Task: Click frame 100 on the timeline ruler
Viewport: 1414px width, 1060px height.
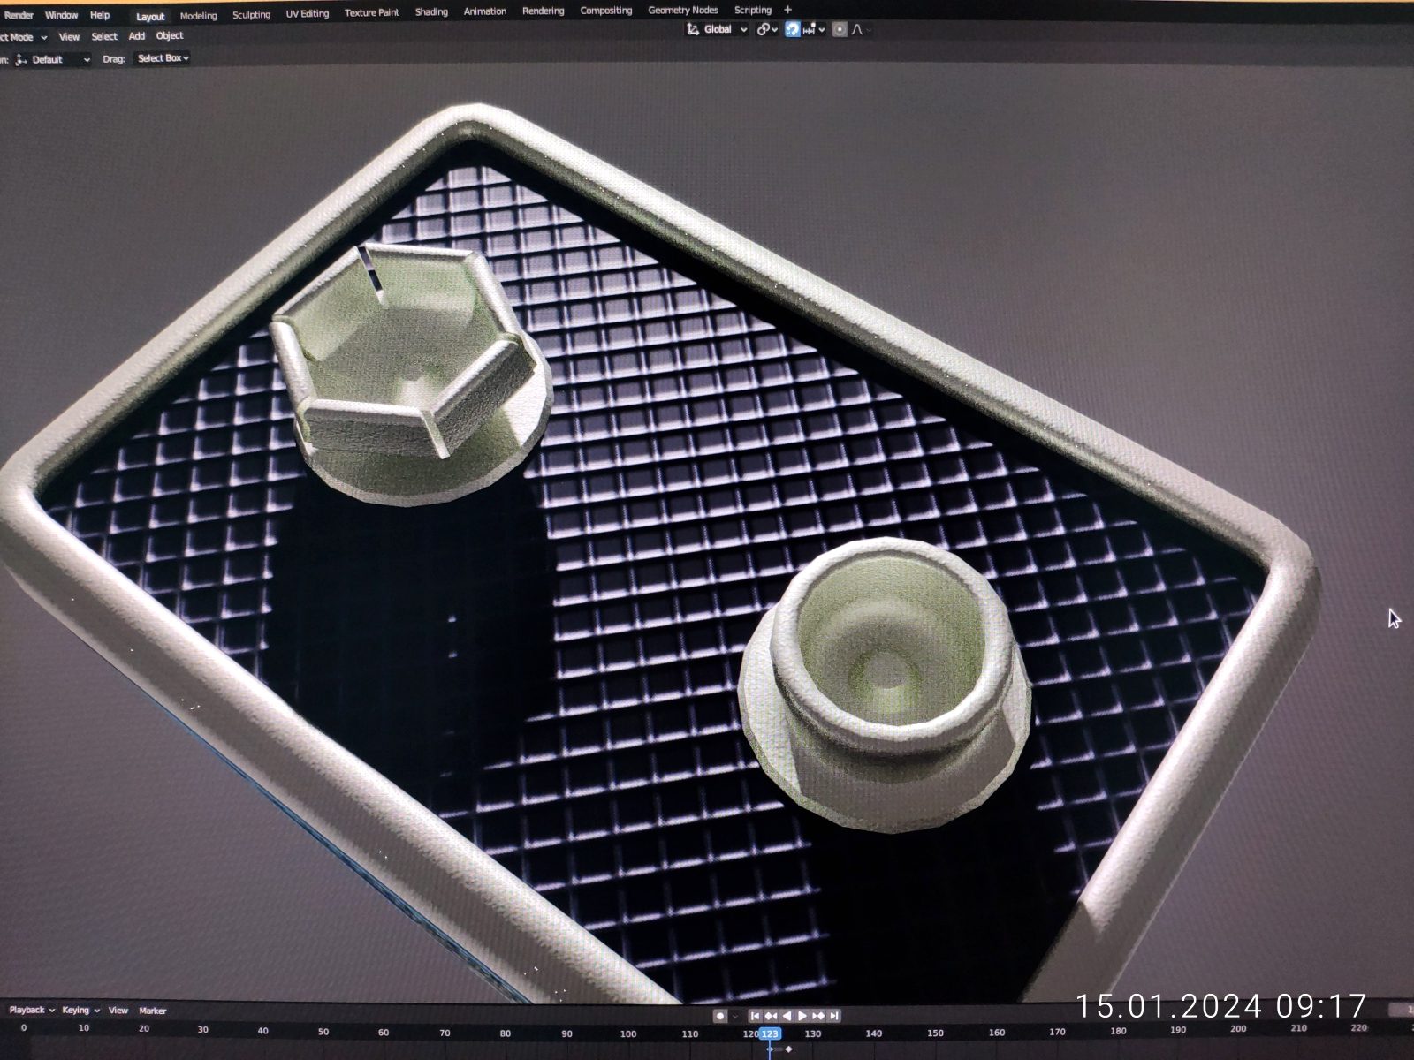Action: 627,1033
